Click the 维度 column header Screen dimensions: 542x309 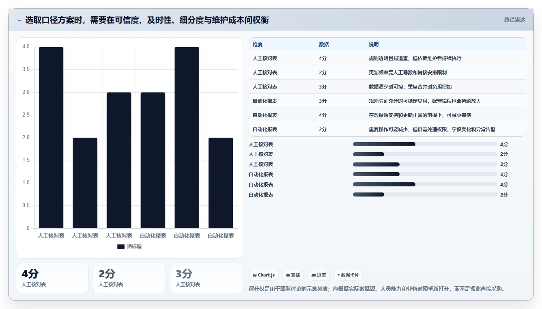click(x=258, y=45)
